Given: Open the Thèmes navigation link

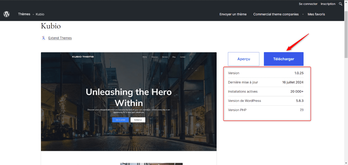Looking at the screenshot, I should pos(24,14).
